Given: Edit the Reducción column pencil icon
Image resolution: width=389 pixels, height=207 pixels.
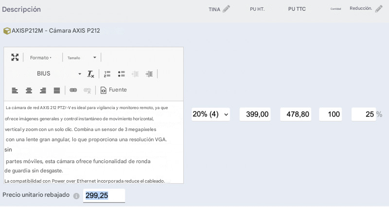Looking at the screenshot, I should coord(379,9).
